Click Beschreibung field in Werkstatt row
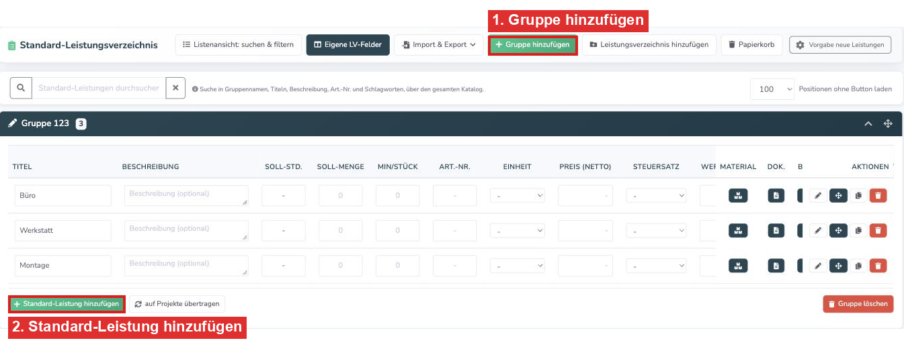The height and width of the screenshot is (359, 904). pos(186,230)
